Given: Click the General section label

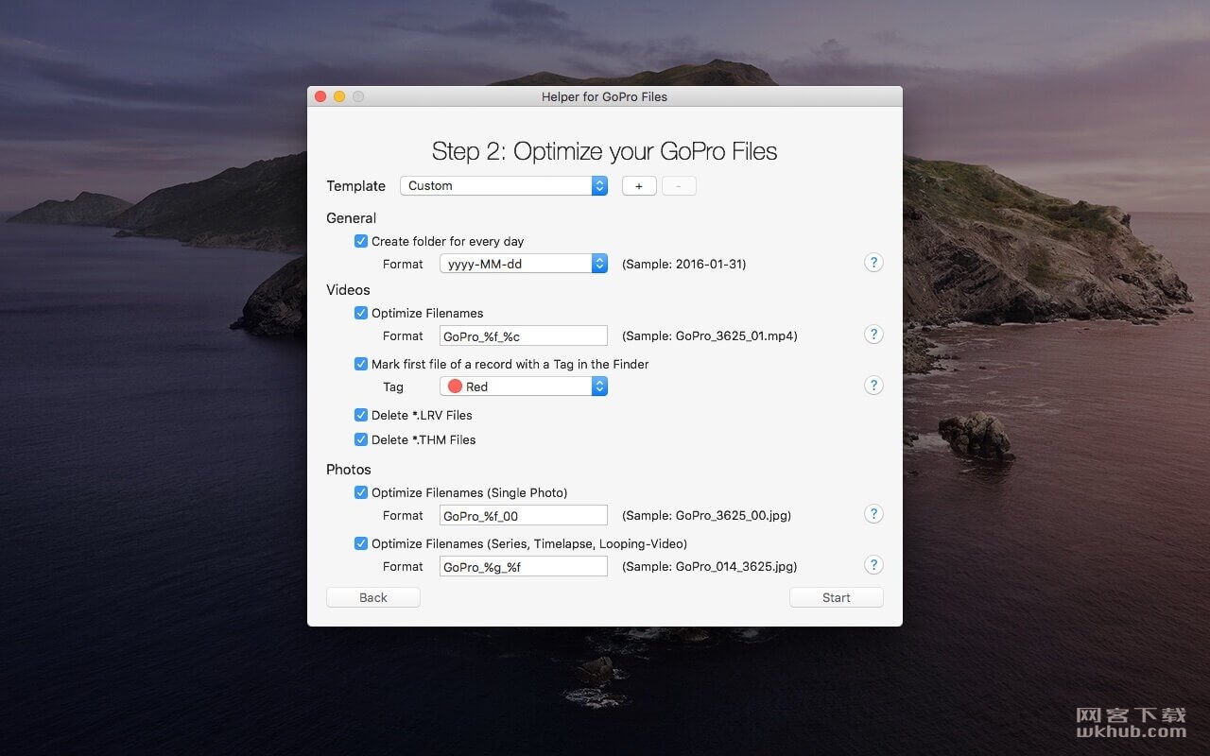Looking at the screenshot, I should (x=352, y=217).
